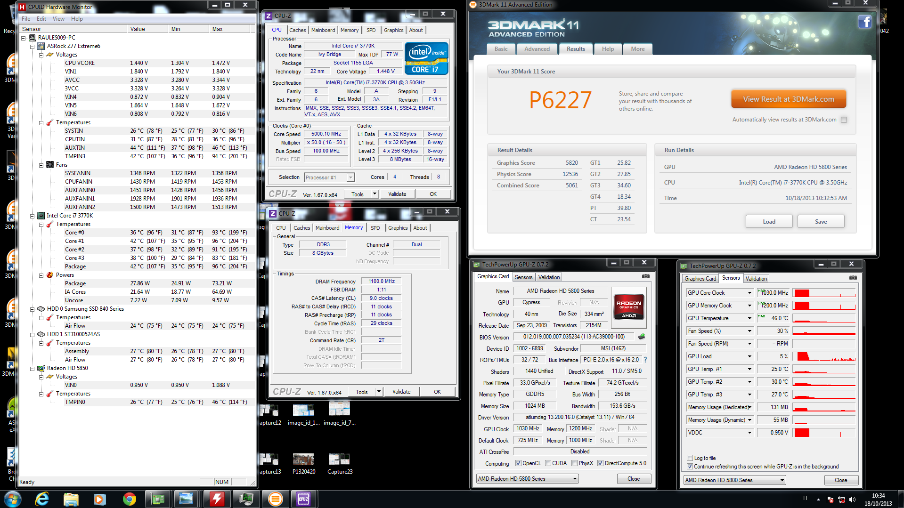Click the Value column header in HWMonitor

(147, 29)
